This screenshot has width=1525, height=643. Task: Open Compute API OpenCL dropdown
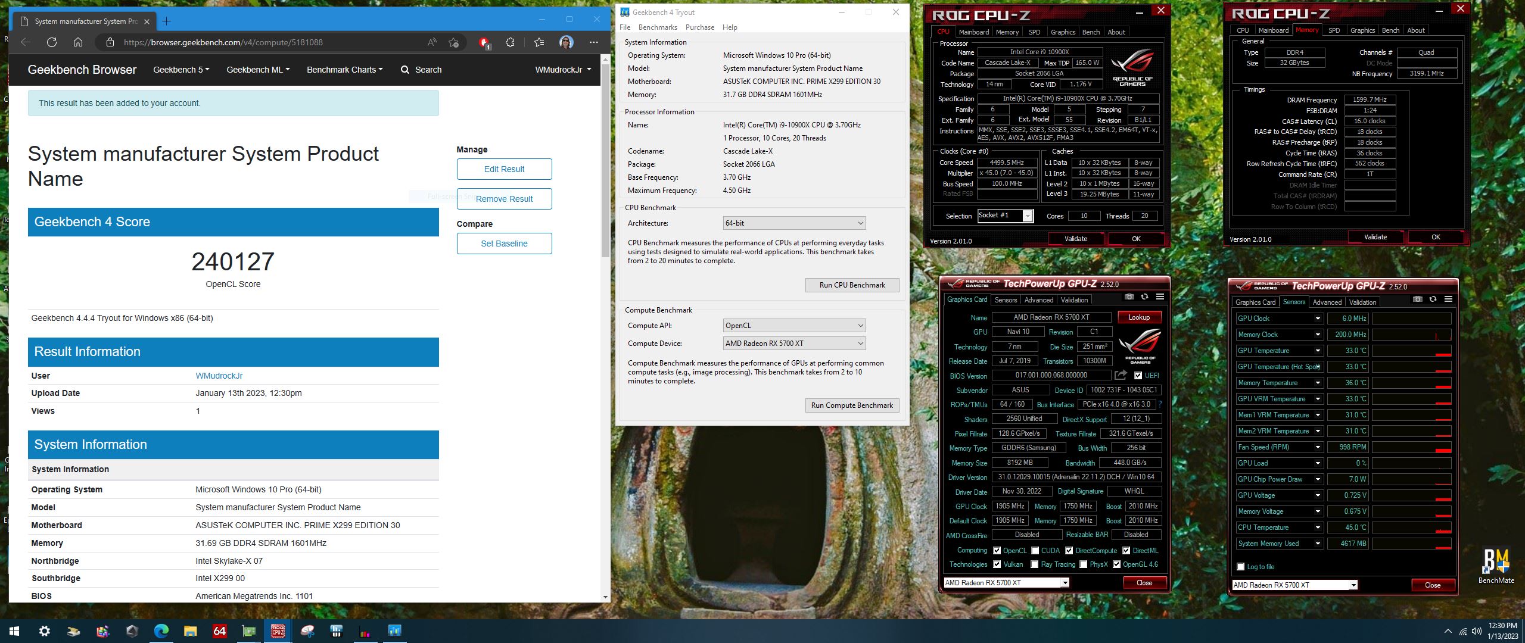point(794,326)
